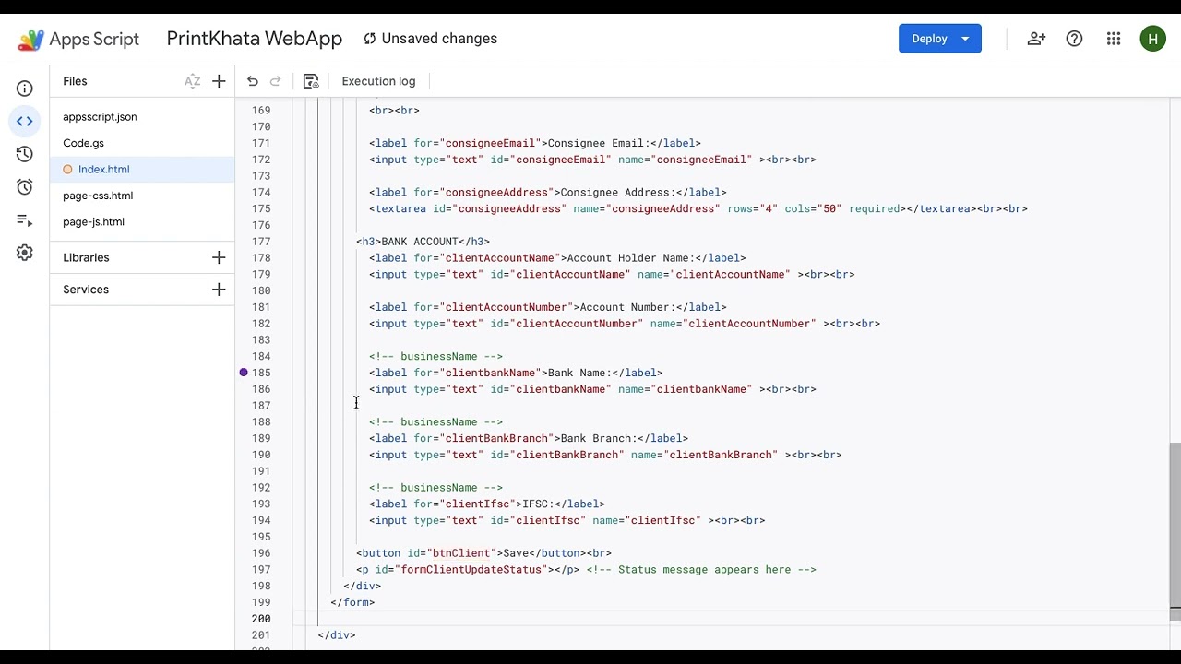1181x664 pixels.
Task: Sort files alphabetically with AZ icon
Action: (x=192, y=81)
